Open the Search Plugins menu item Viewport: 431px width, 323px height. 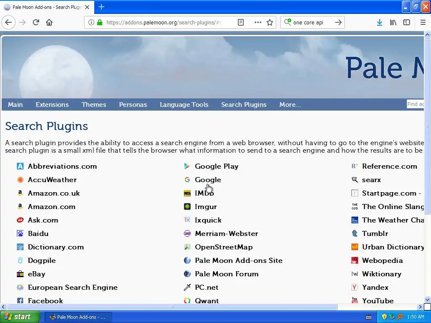tap(244, 105)
